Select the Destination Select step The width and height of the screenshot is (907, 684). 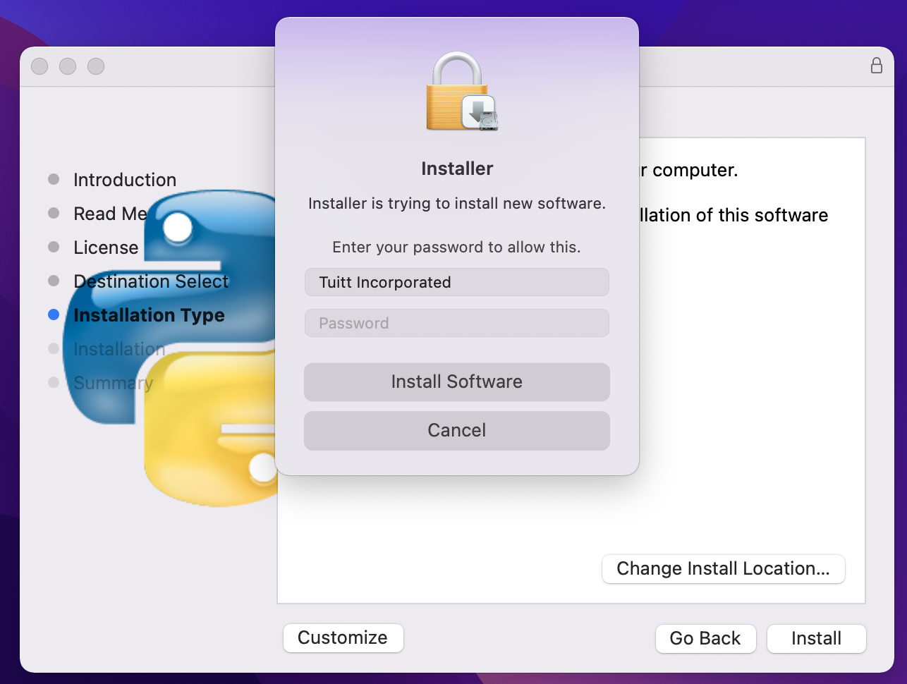pyautogui.click(x=151, y=281)
